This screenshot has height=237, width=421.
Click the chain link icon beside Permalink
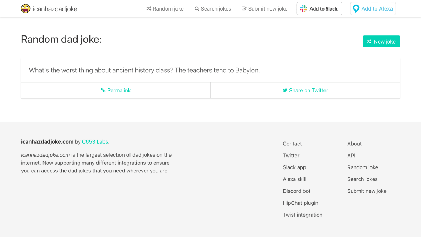click(x=103, y=90)
